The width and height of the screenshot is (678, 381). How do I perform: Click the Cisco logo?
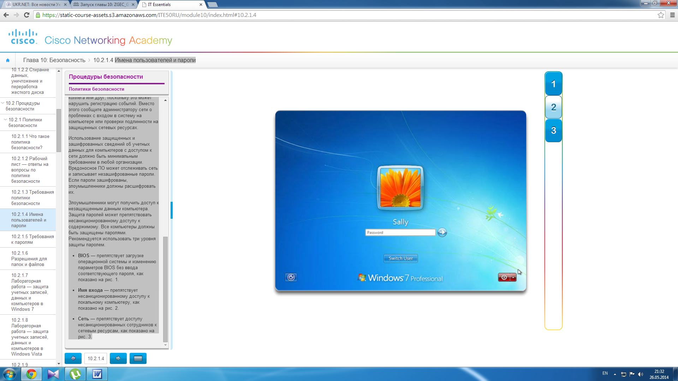23,37
